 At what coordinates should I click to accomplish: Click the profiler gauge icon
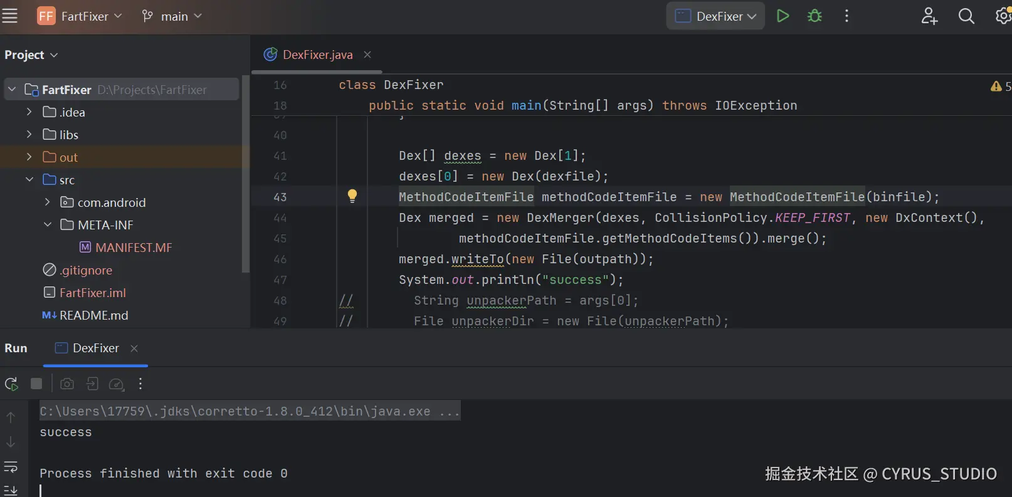[x=117, y=384]
